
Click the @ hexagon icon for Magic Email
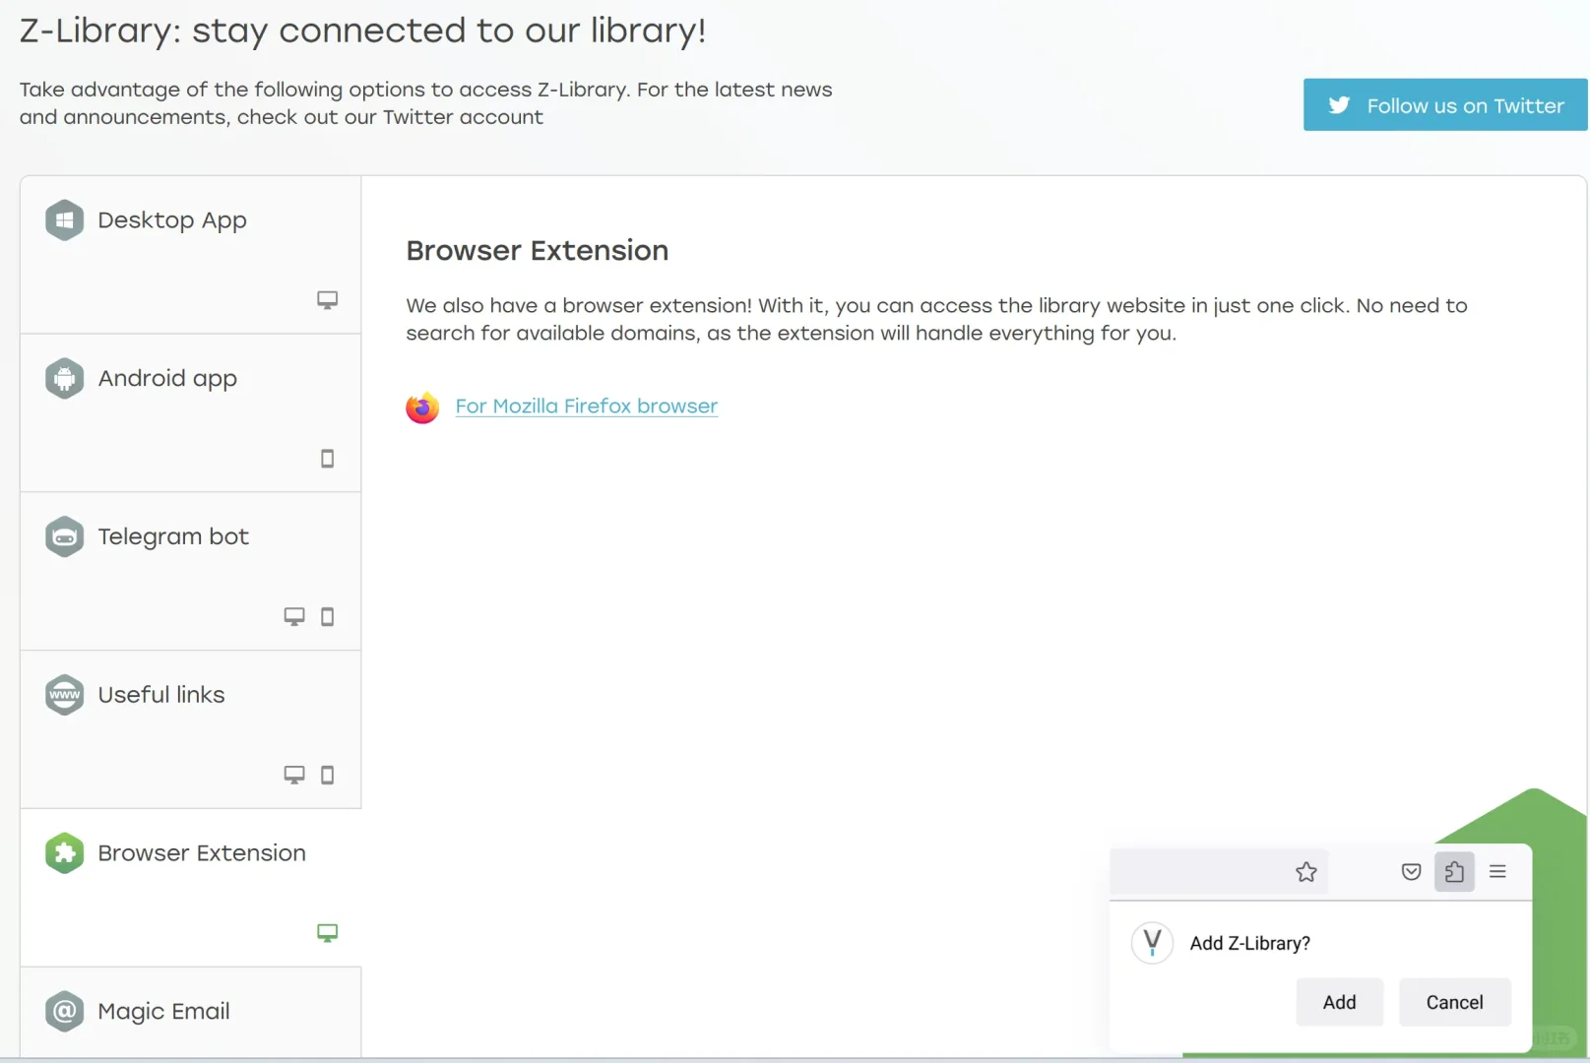(x=64, y=1011)
